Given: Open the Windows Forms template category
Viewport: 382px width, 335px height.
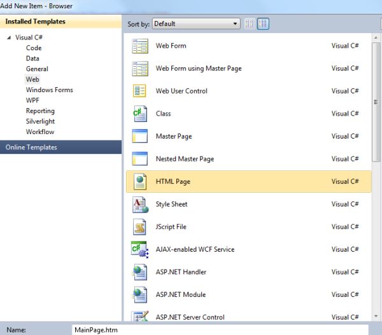Looking at the screenshot, I should (x=50, y=90).
